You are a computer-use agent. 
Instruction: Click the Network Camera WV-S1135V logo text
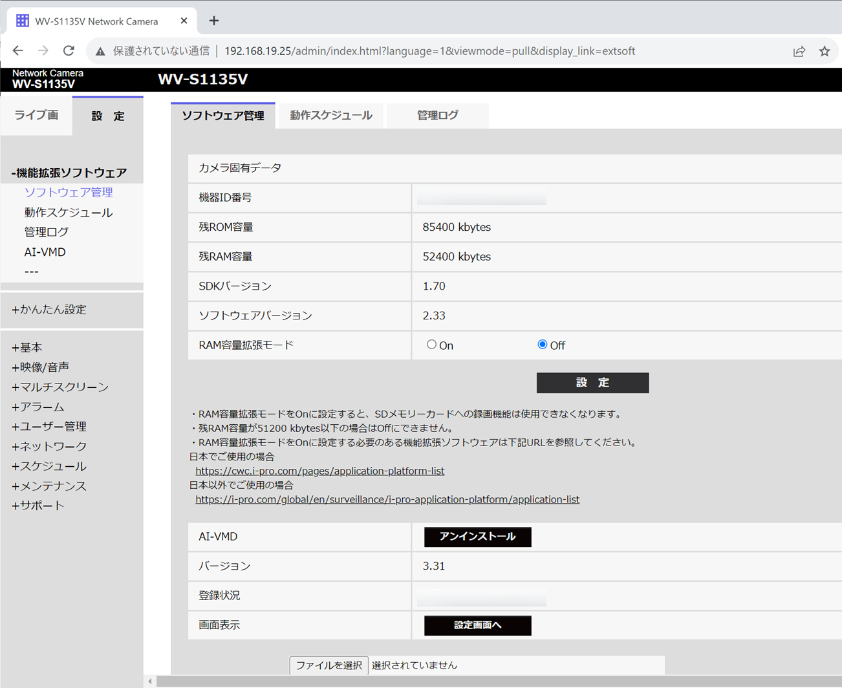[48, 79]
